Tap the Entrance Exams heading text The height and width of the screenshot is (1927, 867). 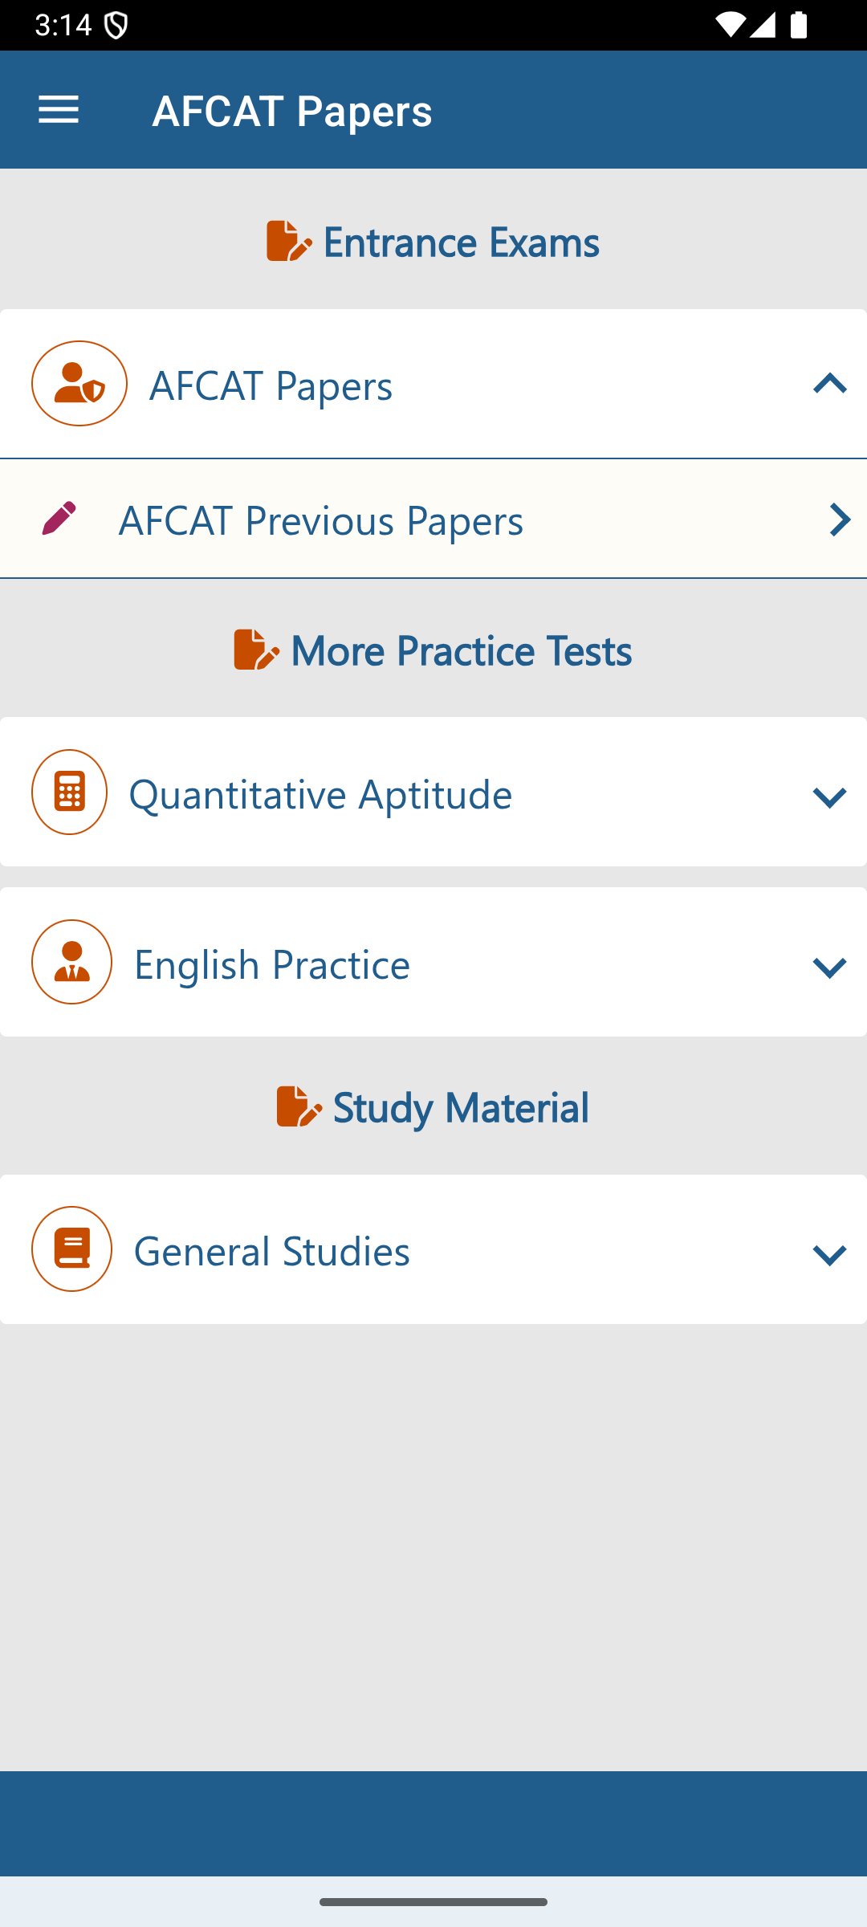(461, 242)
